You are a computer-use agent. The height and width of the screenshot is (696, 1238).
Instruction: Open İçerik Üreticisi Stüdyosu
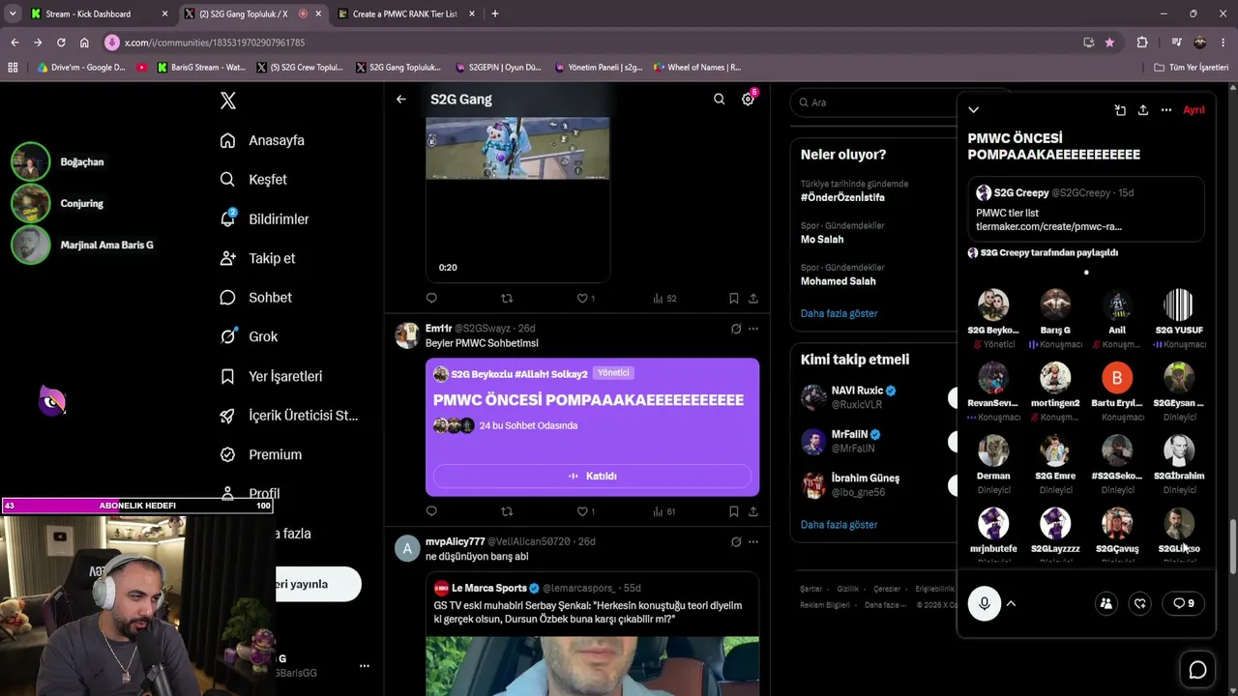point(289,416)
